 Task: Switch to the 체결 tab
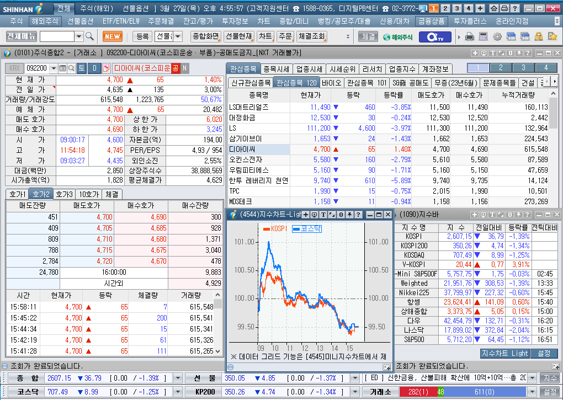tap(111, 194)
